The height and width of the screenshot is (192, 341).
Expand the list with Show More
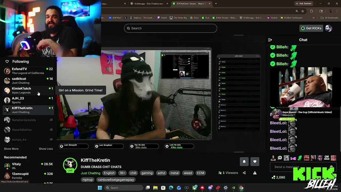(11, 149)
